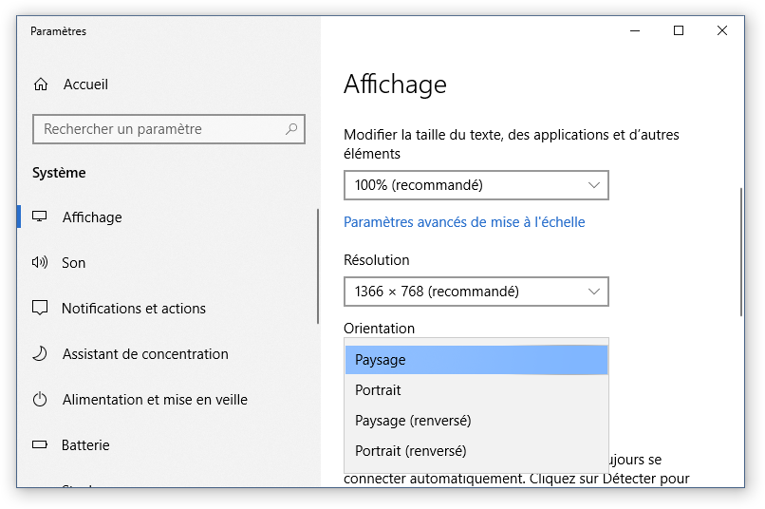
Task: Click the Alimentation power icon
Action: [40, 400]
